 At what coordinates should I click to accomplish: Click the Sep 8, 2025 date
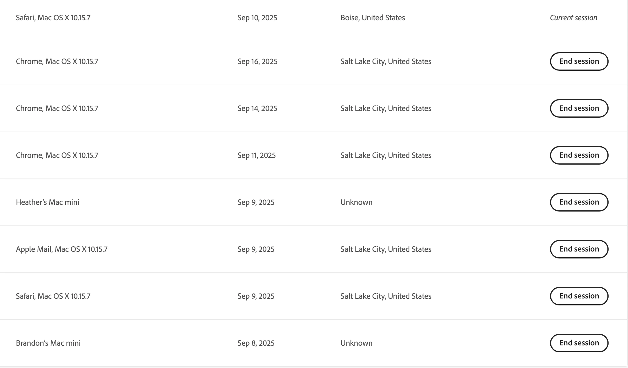256,343
